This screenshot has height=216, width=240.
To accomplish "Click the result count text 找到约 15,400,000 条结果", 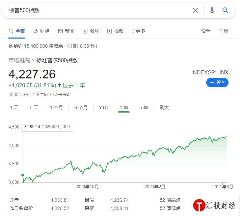I will 36,46.
